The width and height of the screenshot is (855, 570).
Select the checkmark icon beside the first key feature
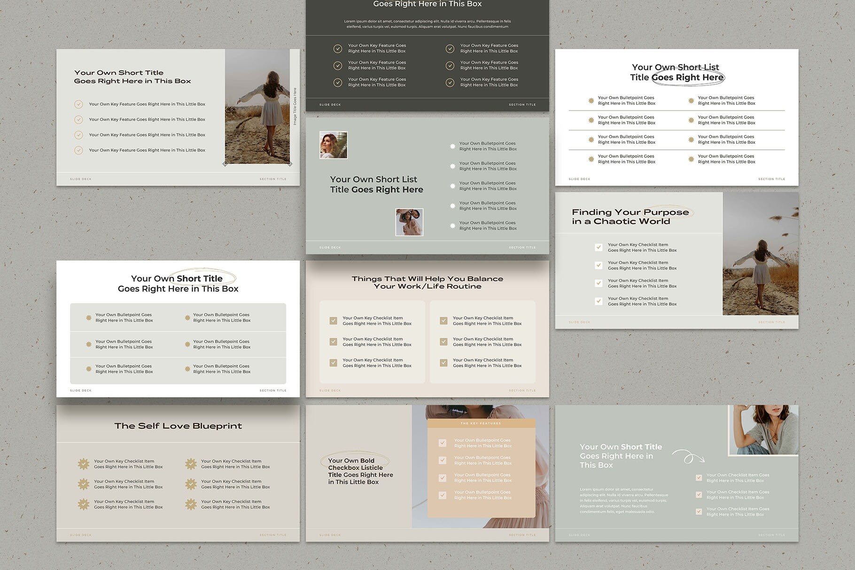click(x=78, y=104)
